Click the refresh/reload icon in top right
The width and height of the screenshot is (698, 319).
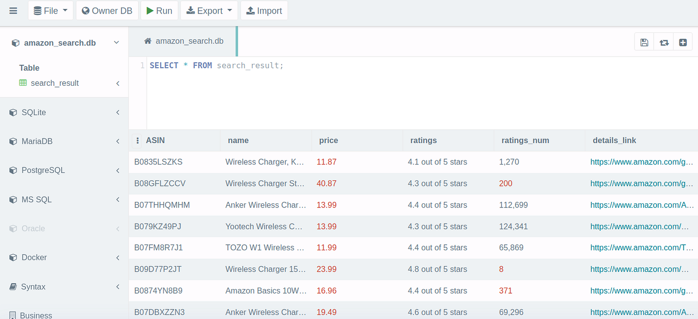(663, 41)
